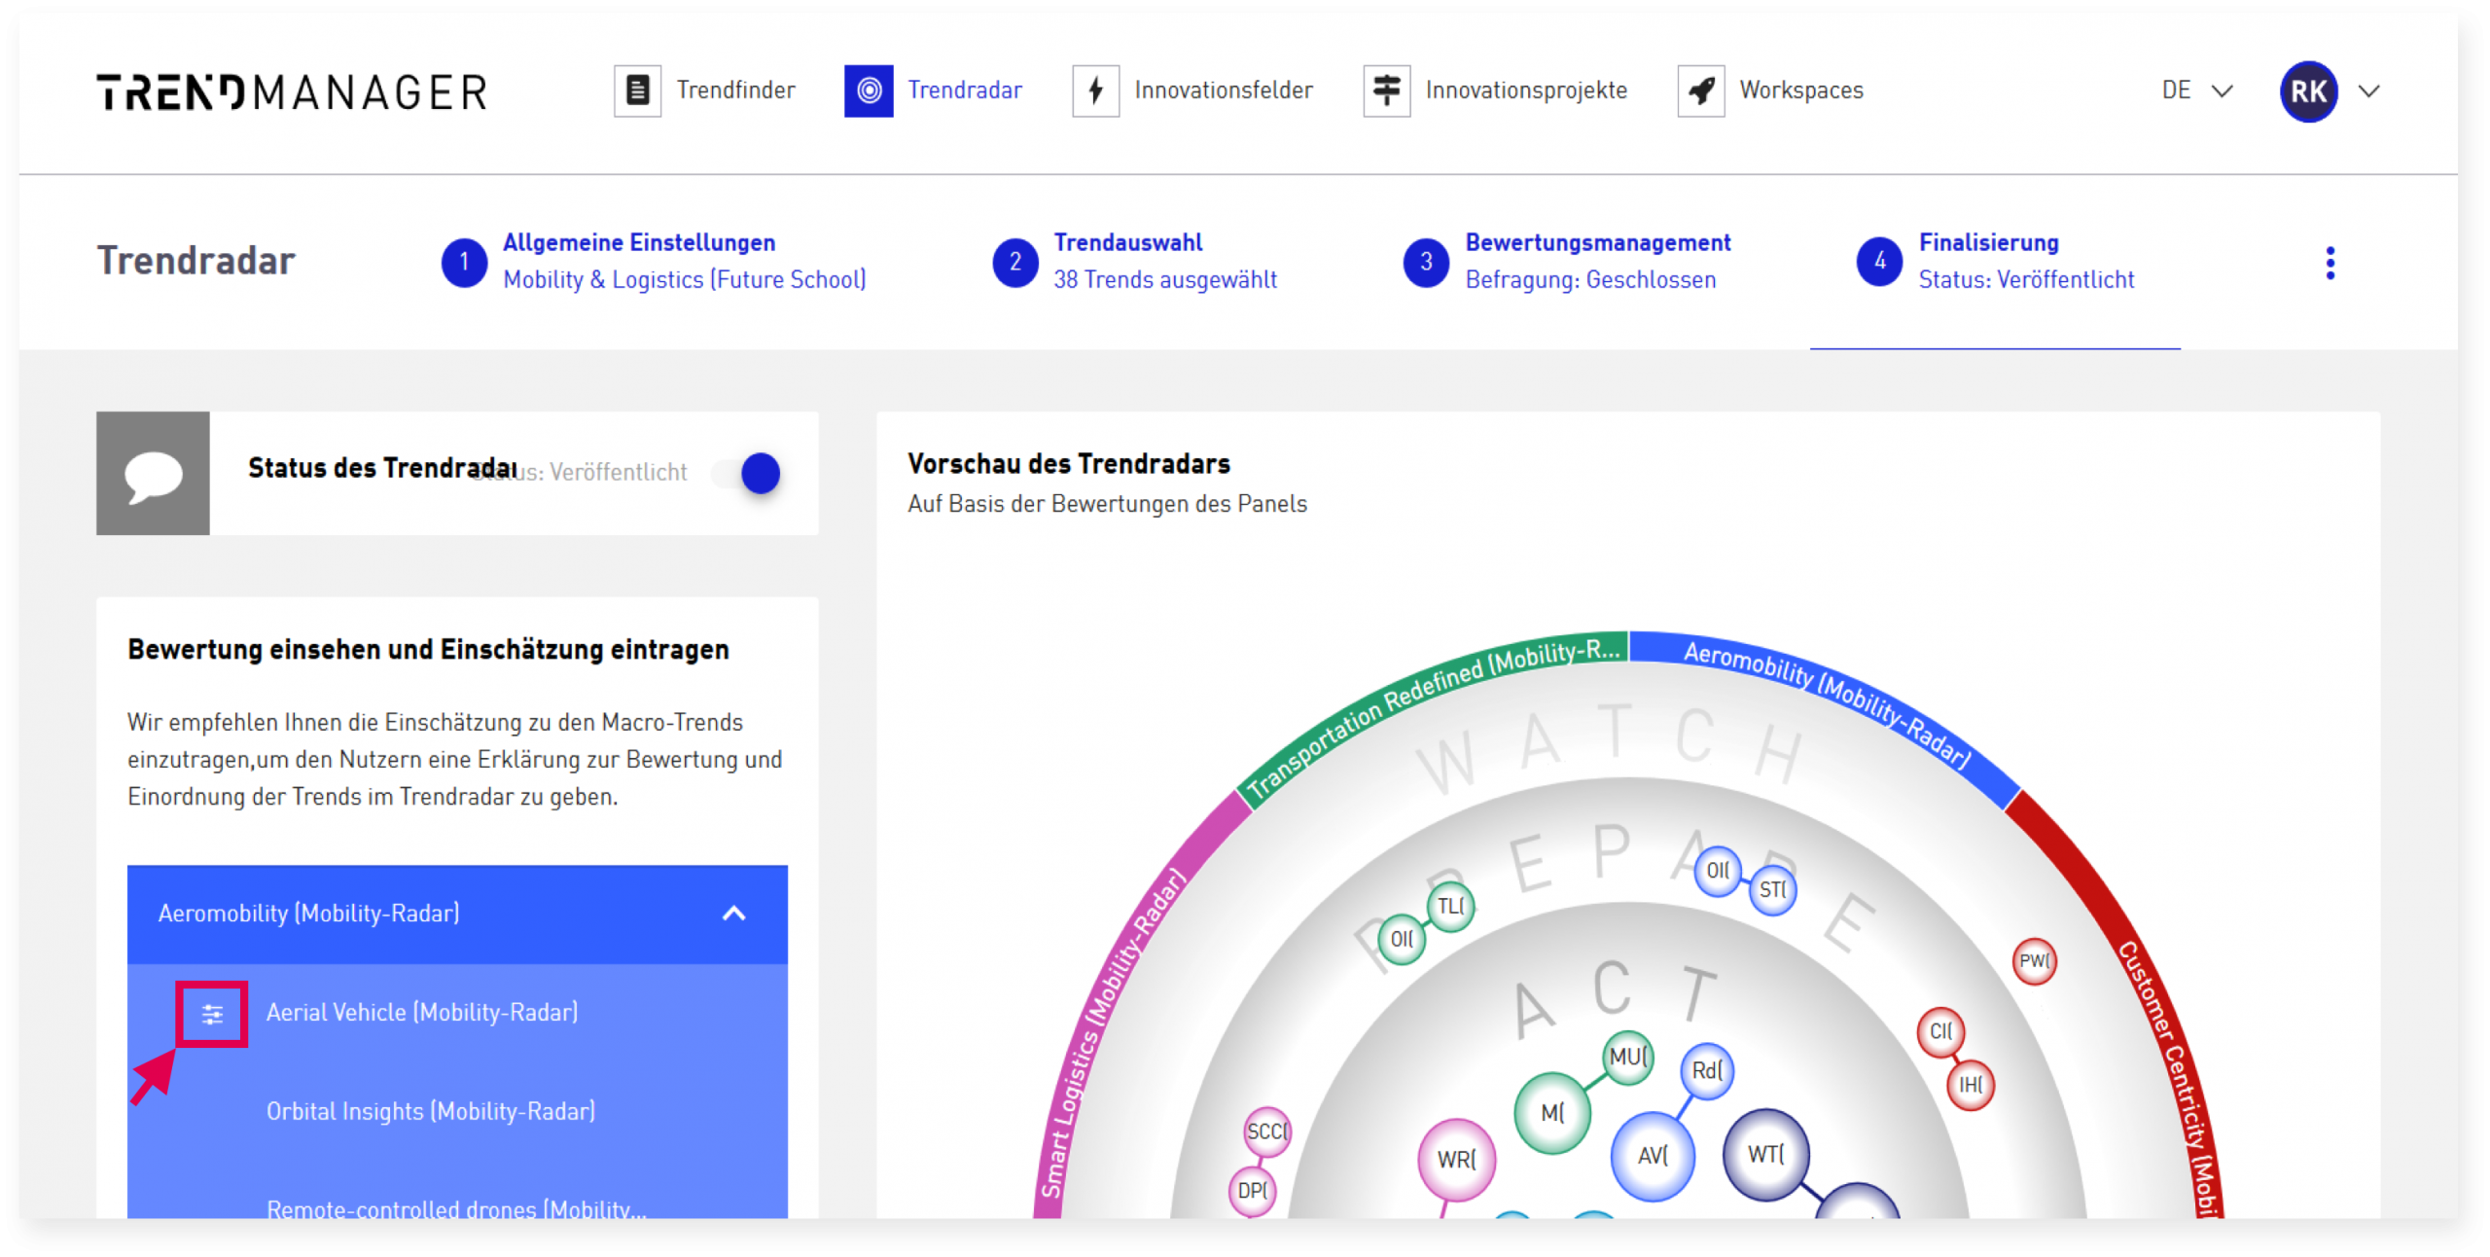Toggle the Trendradar published status switch
The width and height of the screenshot is (2490, 1257).
pos(747,473)
